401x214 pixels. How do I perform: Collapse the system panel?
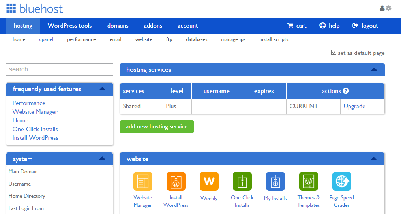(x=102, y=158)
